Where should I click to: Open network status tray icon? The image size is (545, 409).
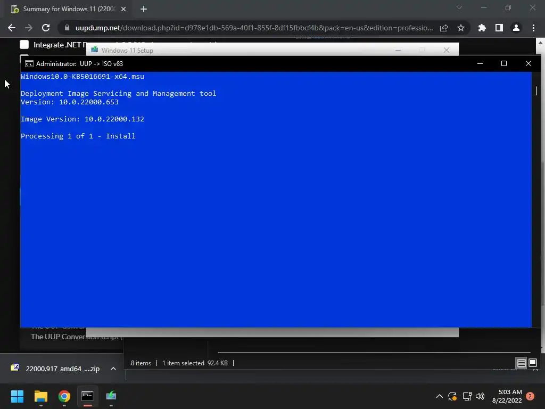click(467, 396)
